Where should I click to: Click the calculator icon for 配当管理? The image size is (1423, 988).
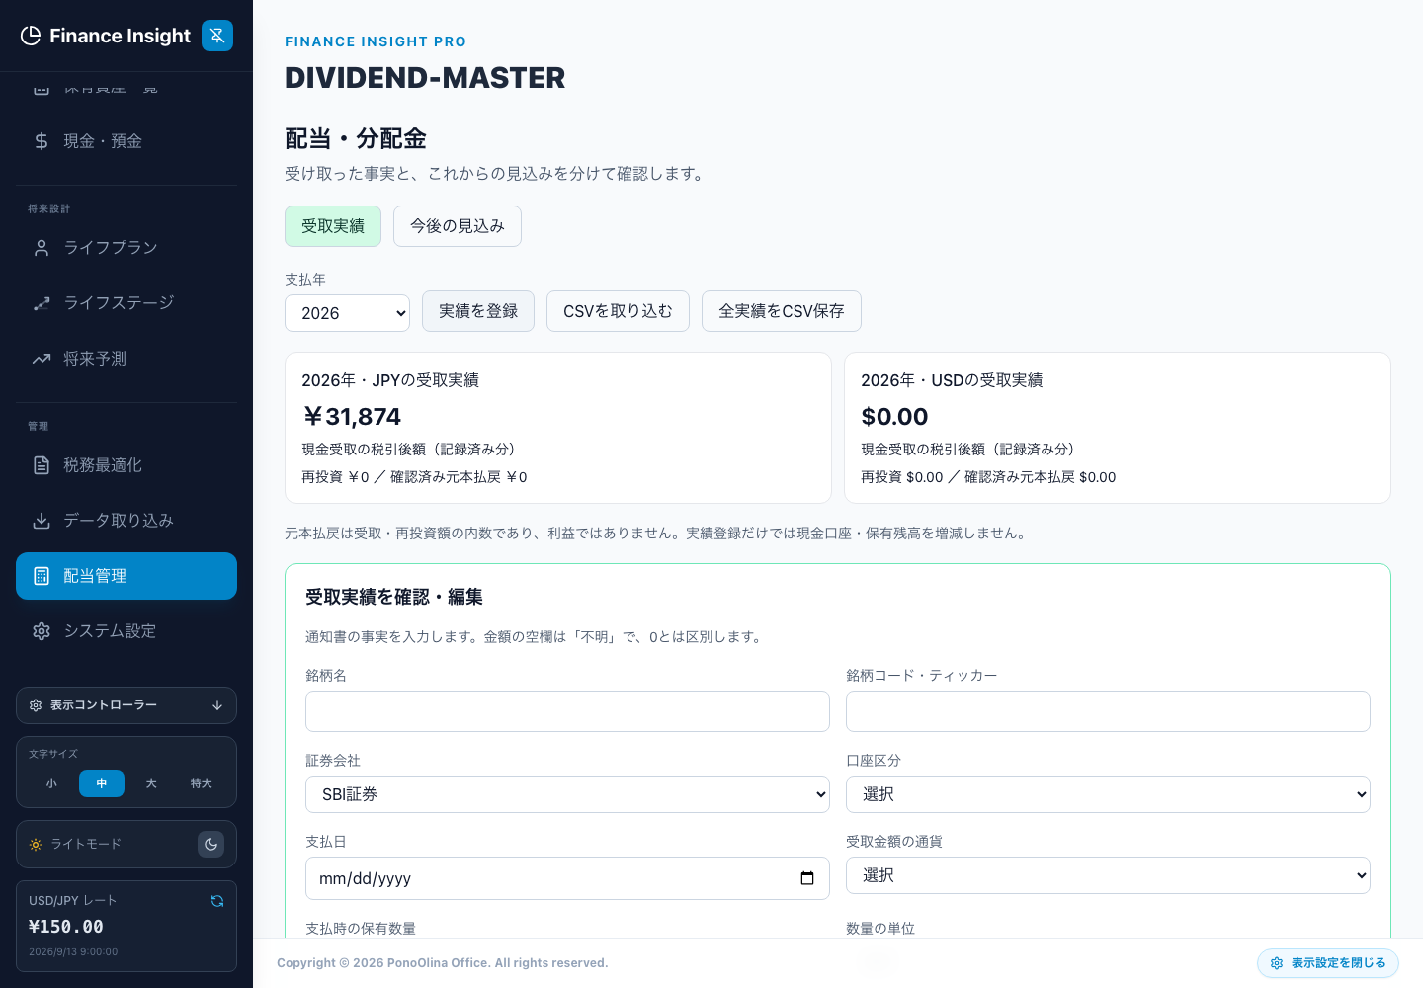(42, 576)
